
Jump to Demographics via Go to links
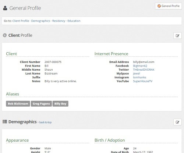click(40, 21)
